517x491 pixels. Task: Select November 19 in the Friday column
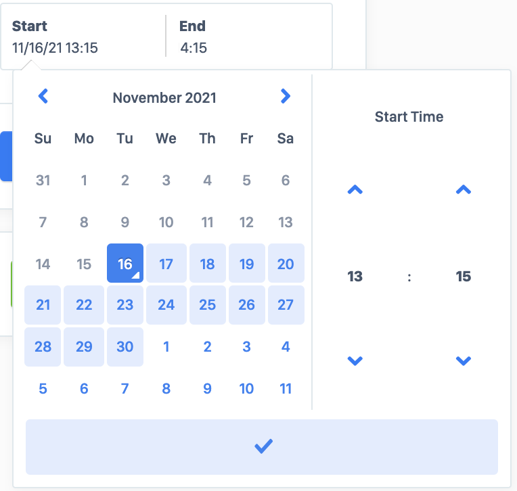point(246,264)
